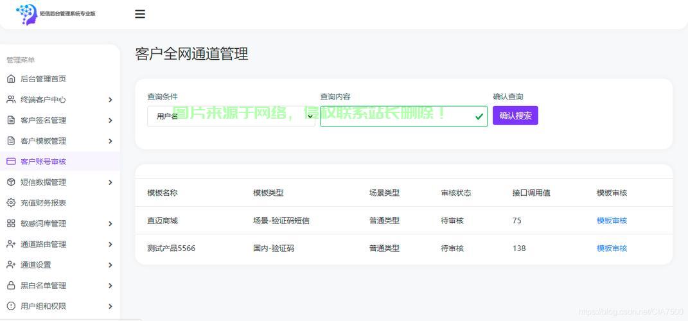Click the cube icon beside 短信数据管理
This screenshot has width=688, height=321.
pyautogui.click(x=11, y=182)
